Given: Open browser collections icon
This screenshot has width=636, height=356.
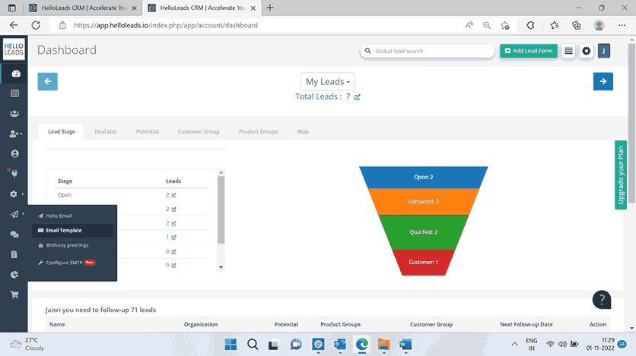Looking at the screenshot, I should tap(576, 25).
